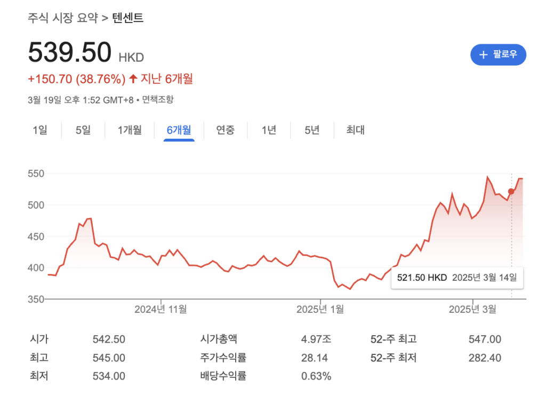Select the active 6개월 tab
Viewport: 546px width, 396px height.
click(179, 130)
